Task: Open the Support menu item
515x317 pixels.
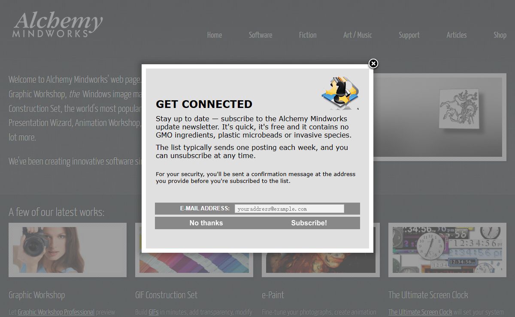Action: [x=409, y=35]
